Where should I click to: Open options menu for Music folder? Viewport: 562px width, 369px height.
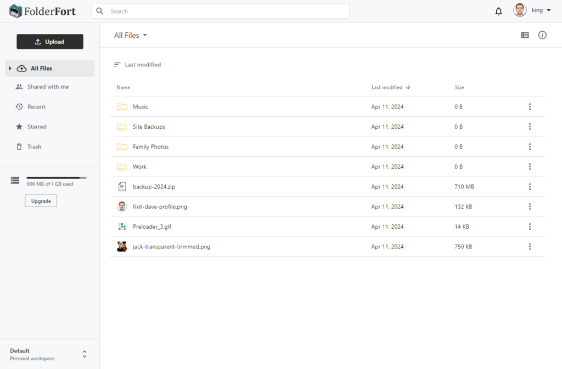530,106
